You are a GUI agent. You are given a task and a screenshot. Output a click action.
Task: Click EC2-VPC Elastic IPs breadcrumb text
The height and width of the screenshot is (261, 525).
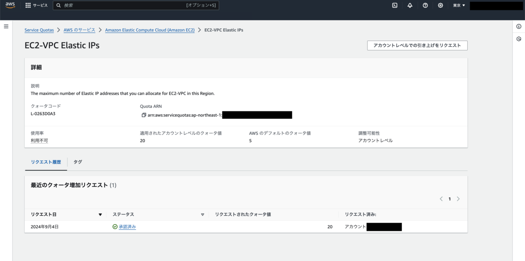(224, 30)
